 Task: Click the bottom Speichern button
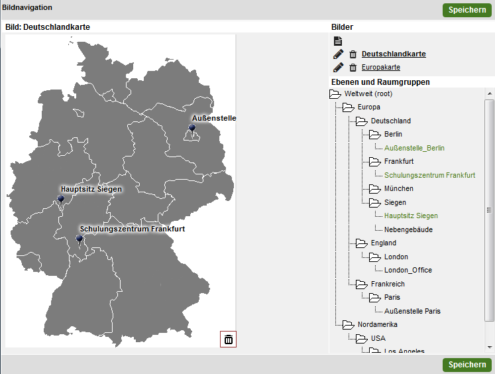pyautogui.click(x=467, y=365)
